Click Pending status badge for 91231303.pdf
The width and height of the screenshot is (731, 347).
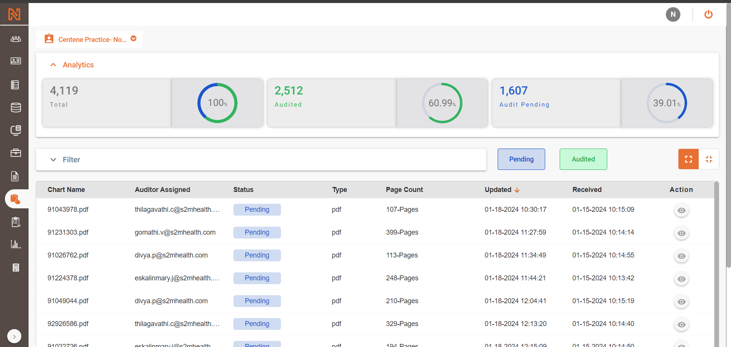[257, 232]
